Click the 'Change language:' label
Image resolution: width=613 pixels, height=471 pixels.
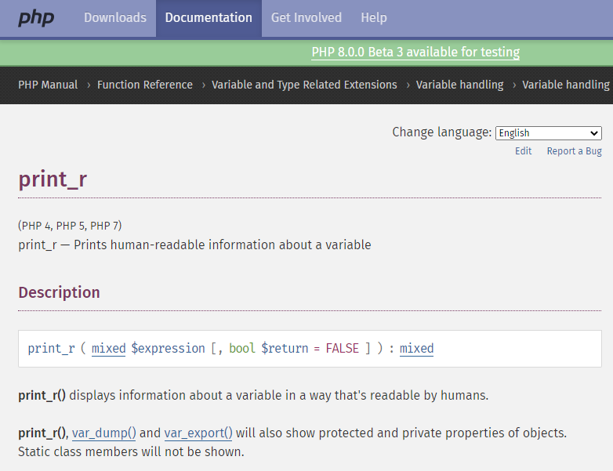point(442,132)
